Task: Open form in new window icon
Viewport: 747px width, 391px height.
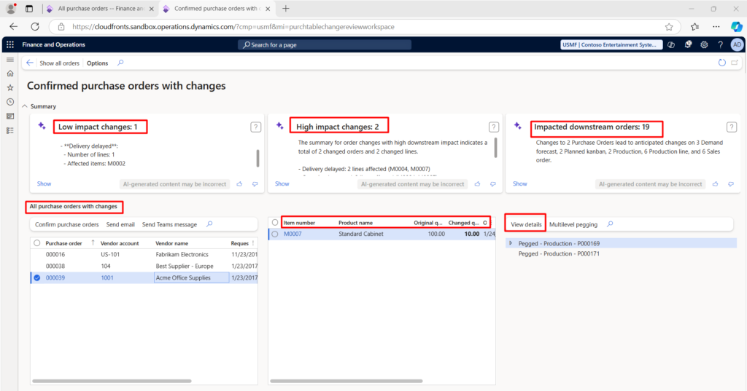Action: point(735,63)
